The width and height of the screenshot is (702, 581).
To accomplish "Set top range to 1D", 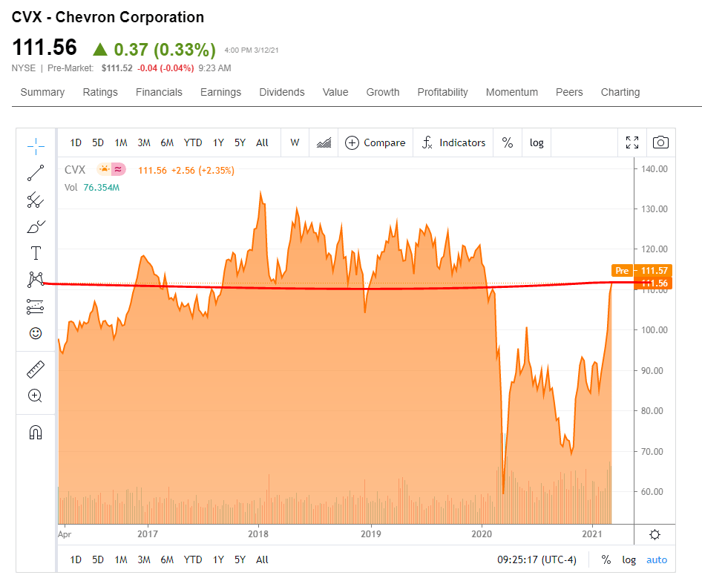I will (76, 142).
